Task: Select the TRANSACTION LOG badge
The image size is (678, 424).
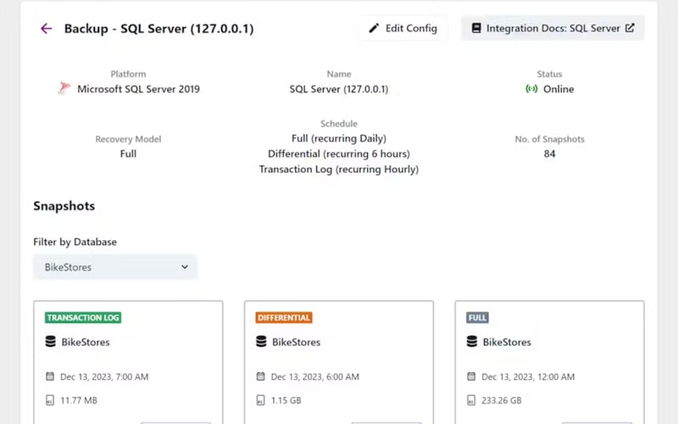Action: click(x=83, y=318)
